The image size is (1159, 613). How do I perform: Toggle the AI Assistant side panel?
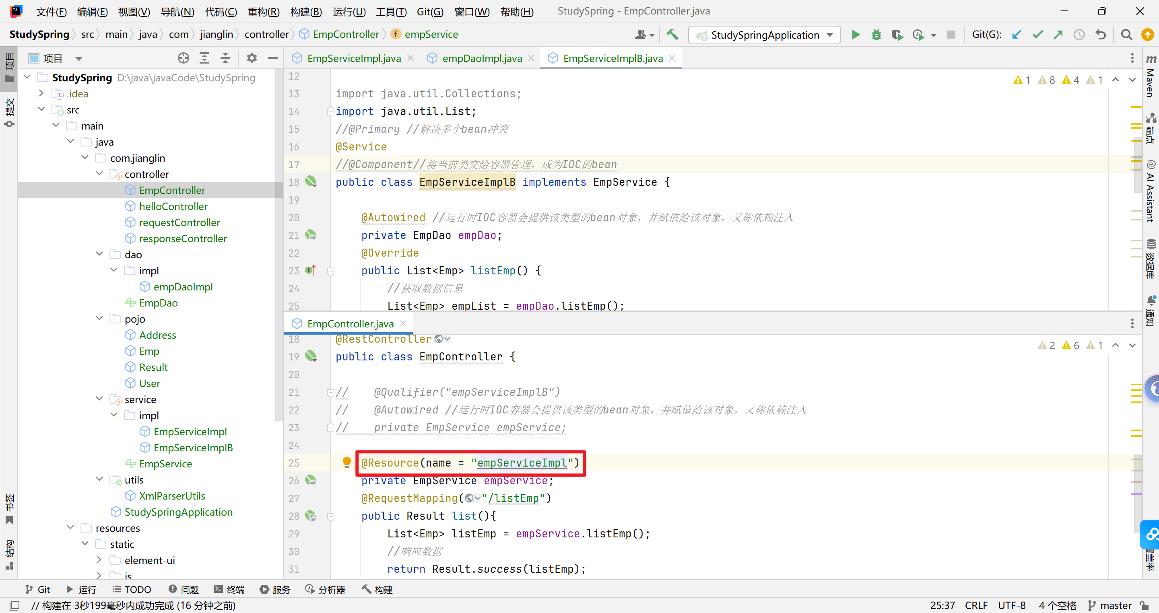[x=1151, y=191]
